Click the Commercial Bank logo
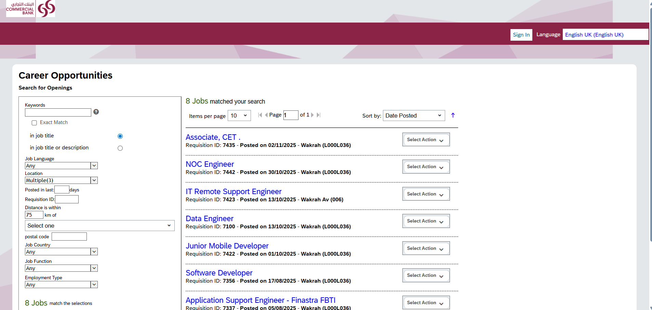 click(x=30, y=9)
